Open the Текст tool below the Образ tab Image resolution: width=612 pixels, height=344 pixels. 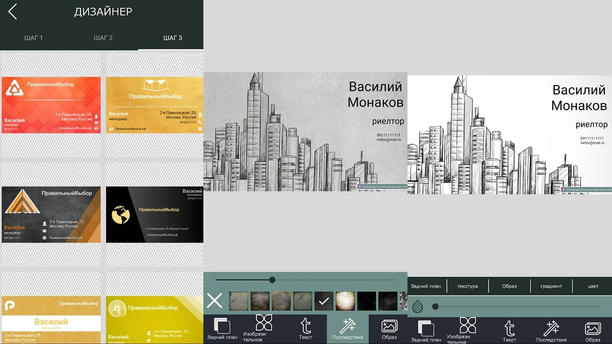509,332
